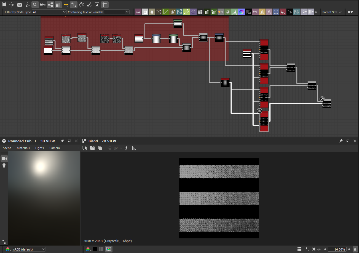This screenshot has height=253, width=359.
Task: Click the 2D view zoom percentage field
Action: pos(337,249)
